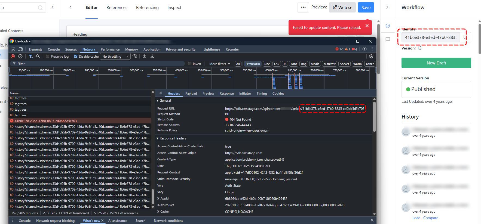This screenshot has width=481, height=224.
Task: Enable the Preserve log checkbox
Action: [x=48, y=57]
